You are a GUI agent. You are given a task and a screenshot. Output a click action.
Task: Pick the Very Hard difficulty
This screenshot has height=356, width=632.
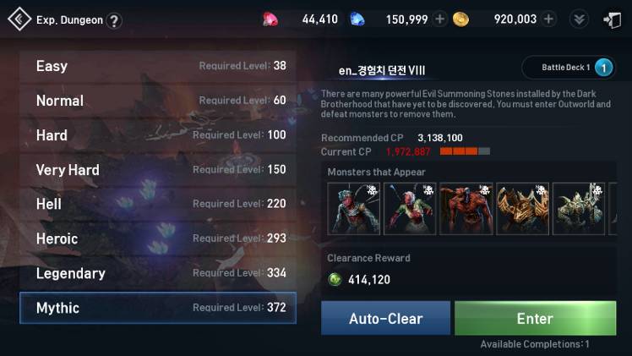coord(158,169)
